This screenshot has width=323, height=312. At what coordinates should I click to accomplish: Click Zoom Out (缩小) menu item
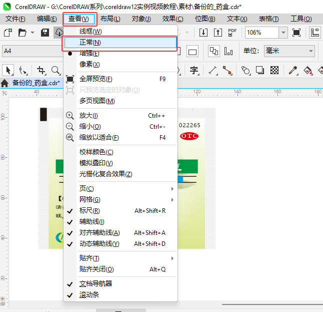120,127
